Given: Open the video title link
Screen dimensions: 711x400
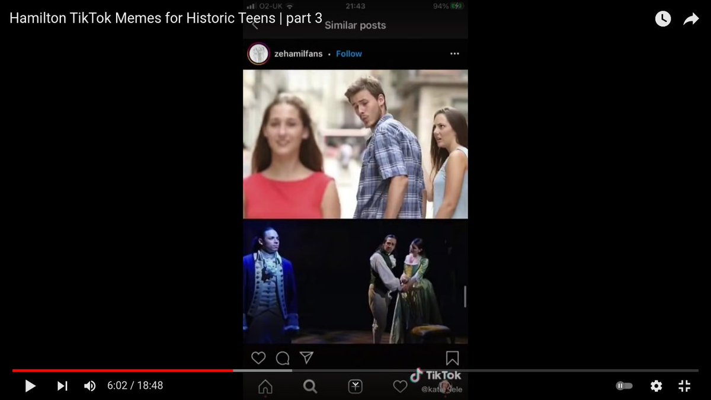Looking at the screenshot, I should click(x=166, y=18).
